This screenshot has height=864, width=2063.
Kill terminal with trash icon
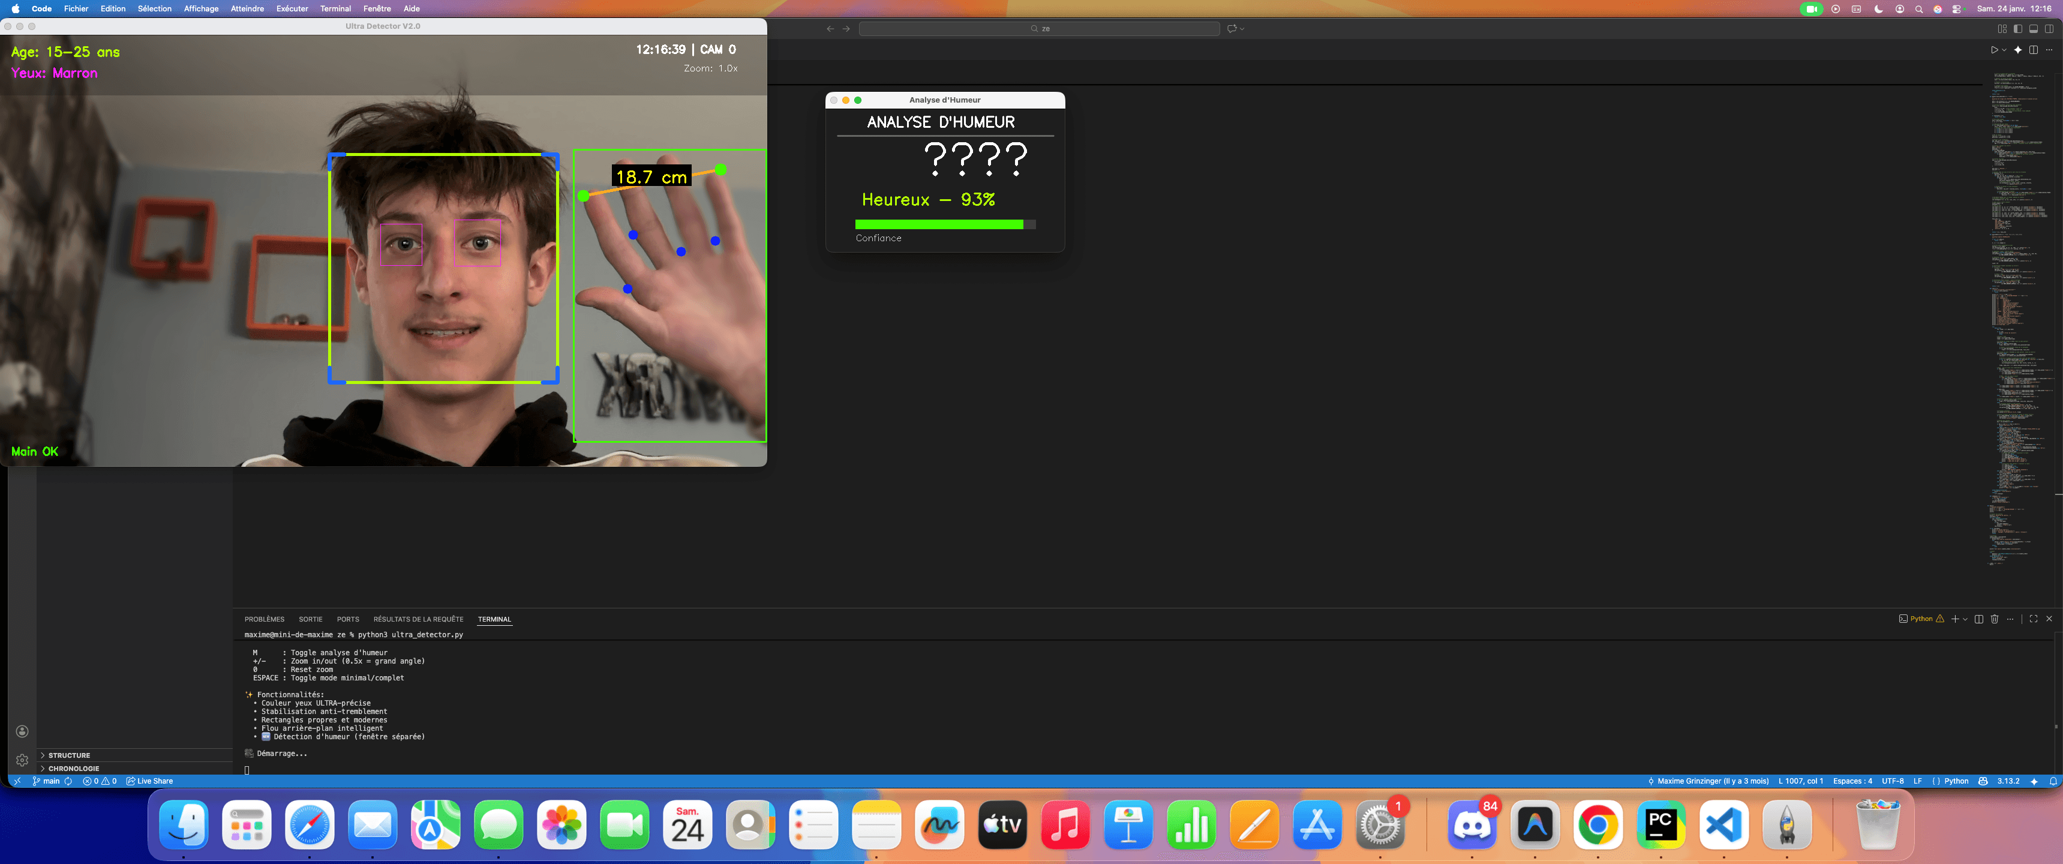1994,619
